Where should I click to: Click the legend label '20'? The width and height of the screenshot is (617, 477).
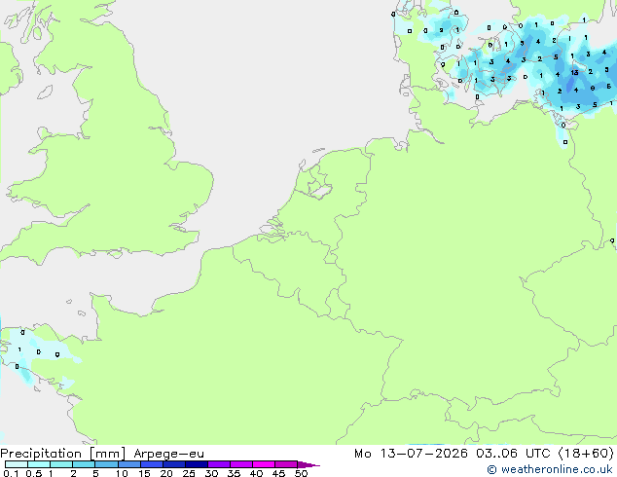point(166,473)
